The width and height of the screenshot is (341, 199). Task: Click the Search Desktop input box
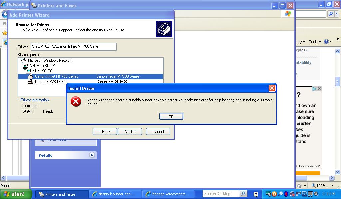tap(221, 194)
